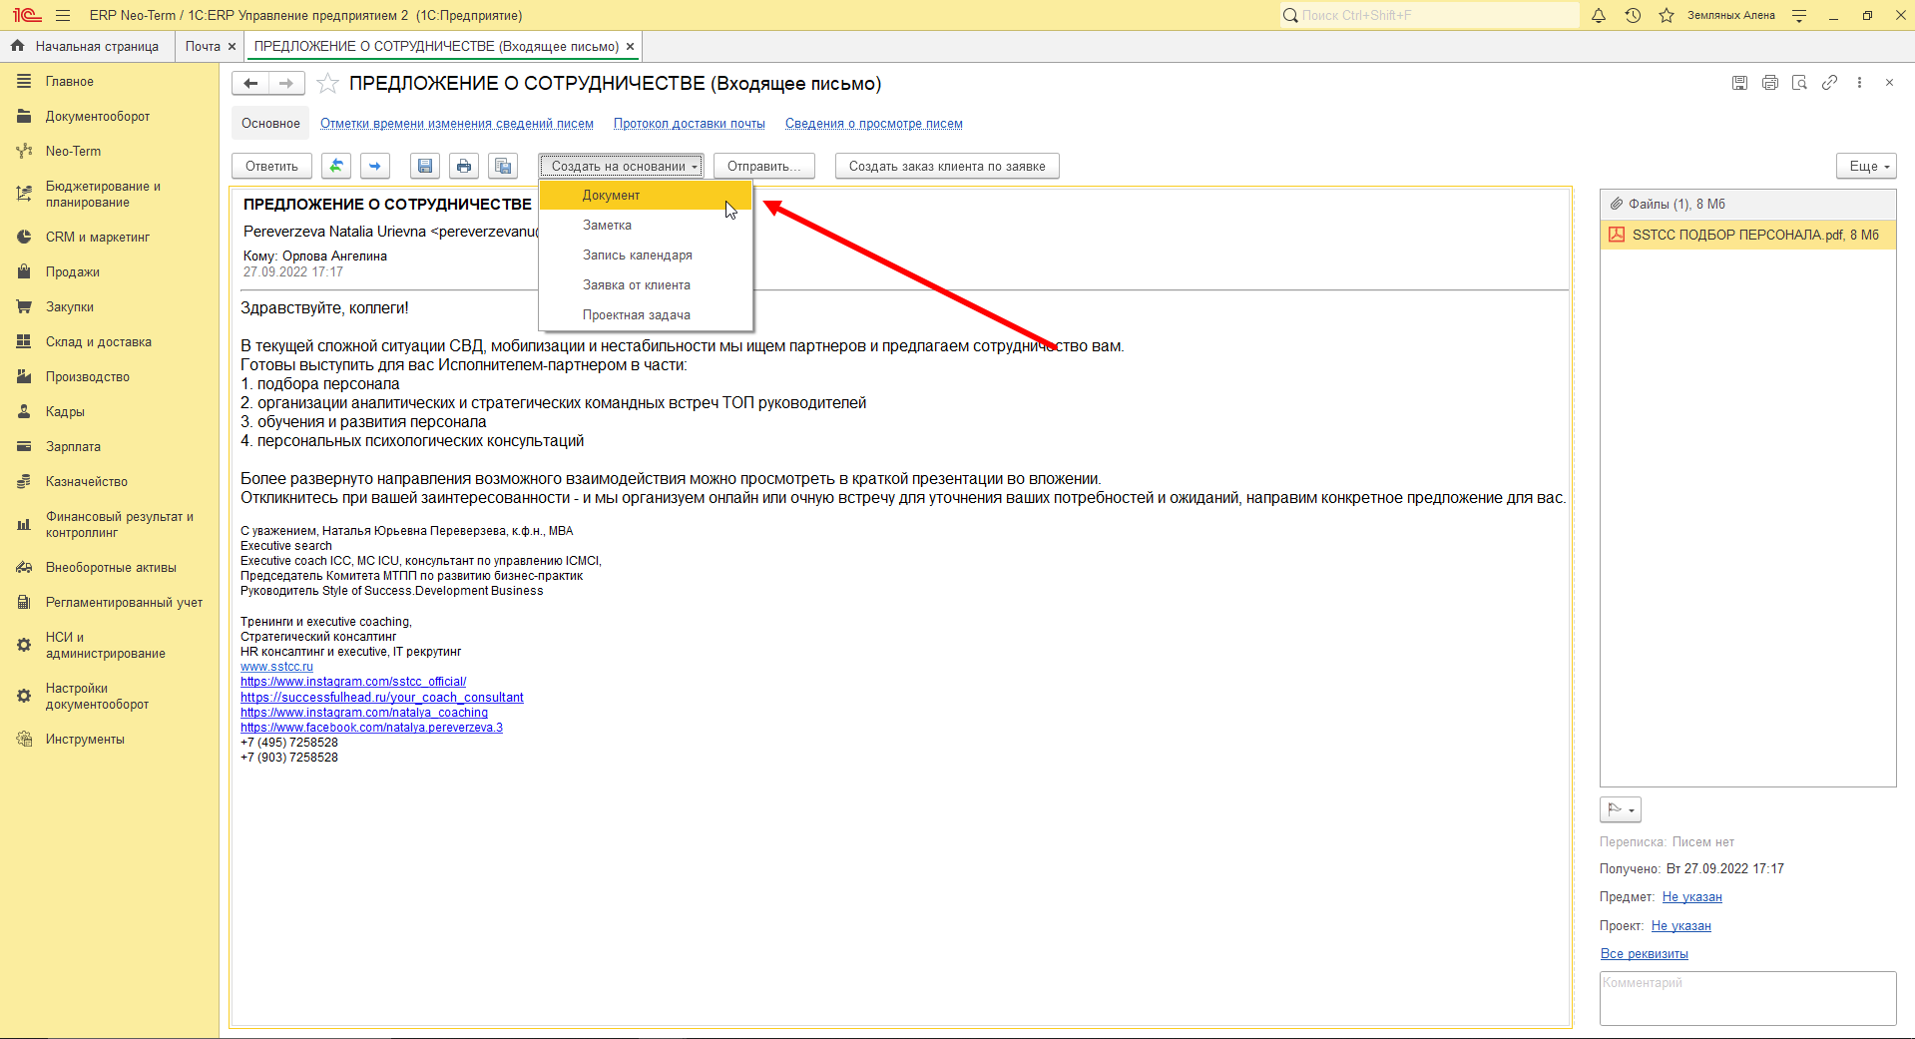
Task: Choose Заявка от клиента menu entry
Action: pos(637,285)
